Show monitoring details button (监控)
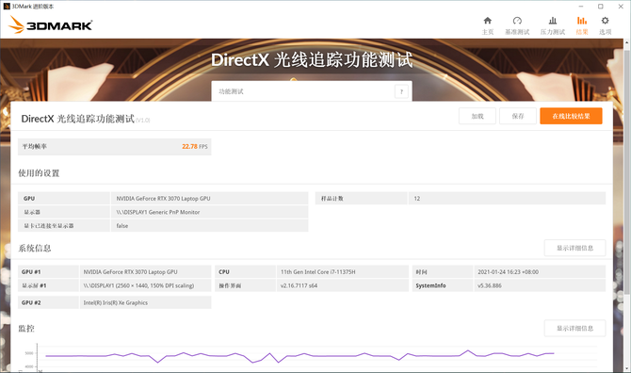This screenshot has height=373, width=631. (574, 329)
